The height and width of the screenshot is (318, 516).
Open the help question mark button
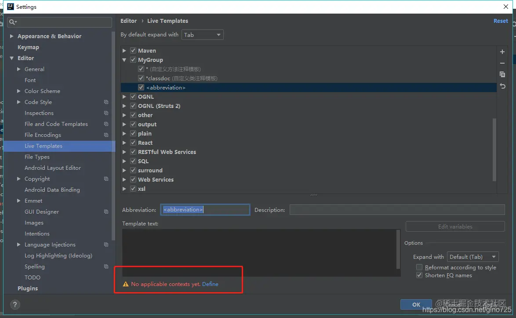15,304
